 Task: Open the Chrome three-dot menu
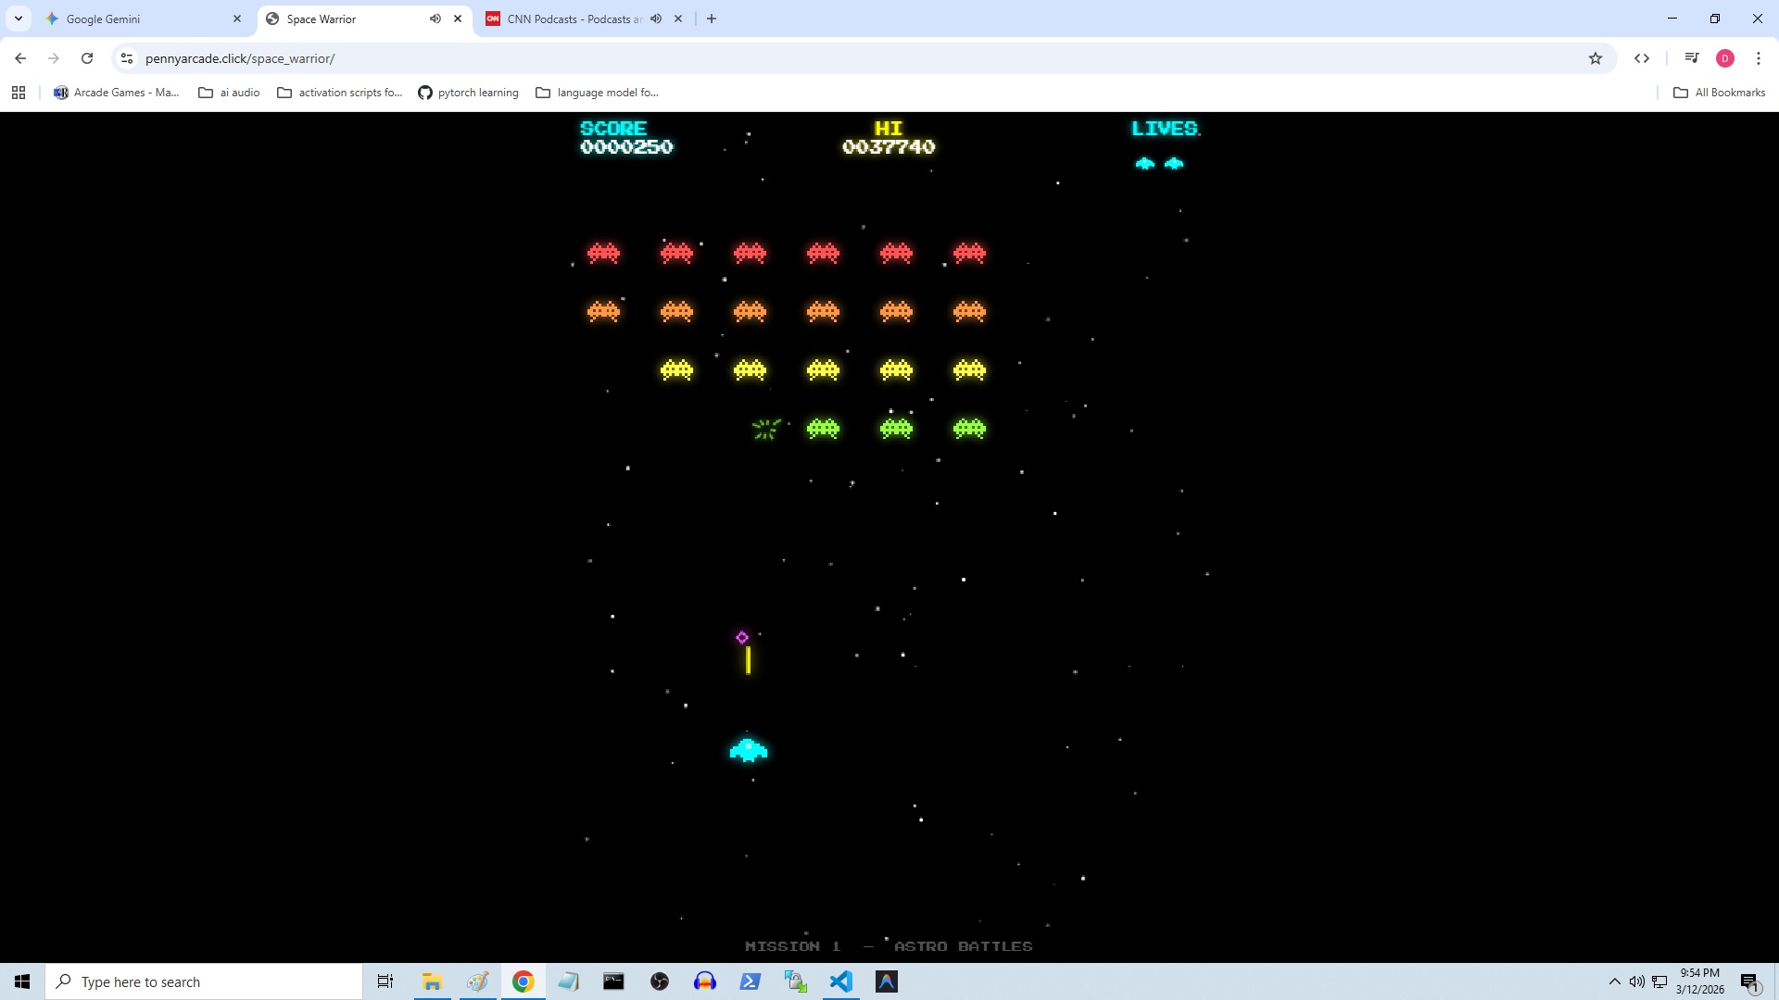tap(1759, 57)
